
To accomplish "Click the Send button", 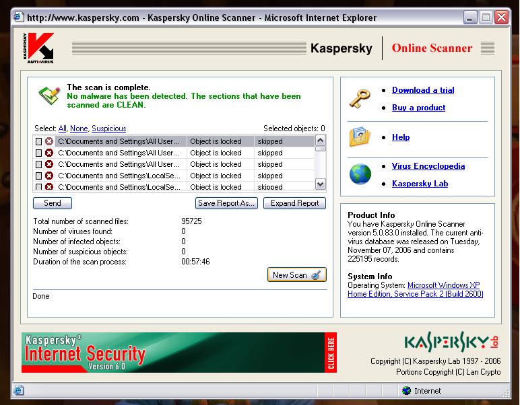I will [x=53, y=203].
